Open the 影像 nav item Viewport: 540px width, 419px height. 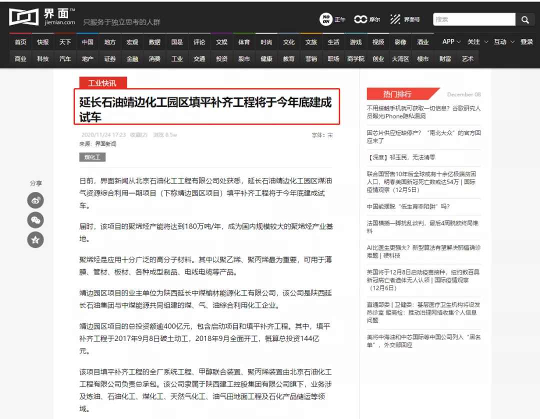coord(400,42)
